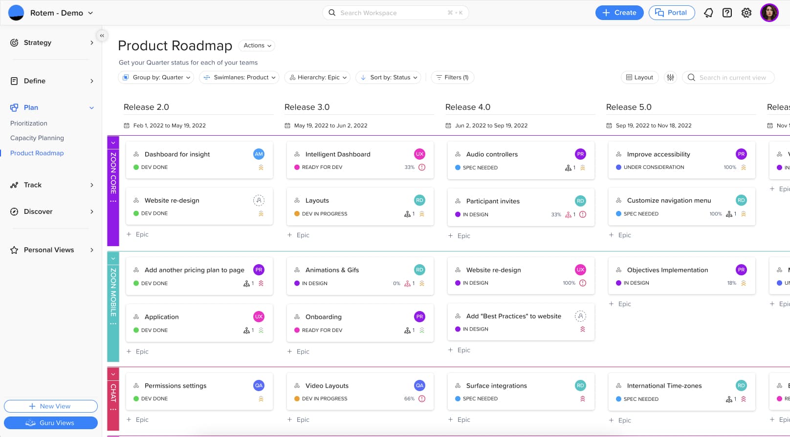This screenshot has width=790, height=437.
Task: Click the Create button
Action: click(619, 13)
